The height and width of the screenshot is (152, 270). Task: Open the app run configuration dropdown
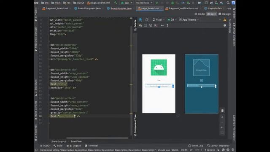(127, 3)
